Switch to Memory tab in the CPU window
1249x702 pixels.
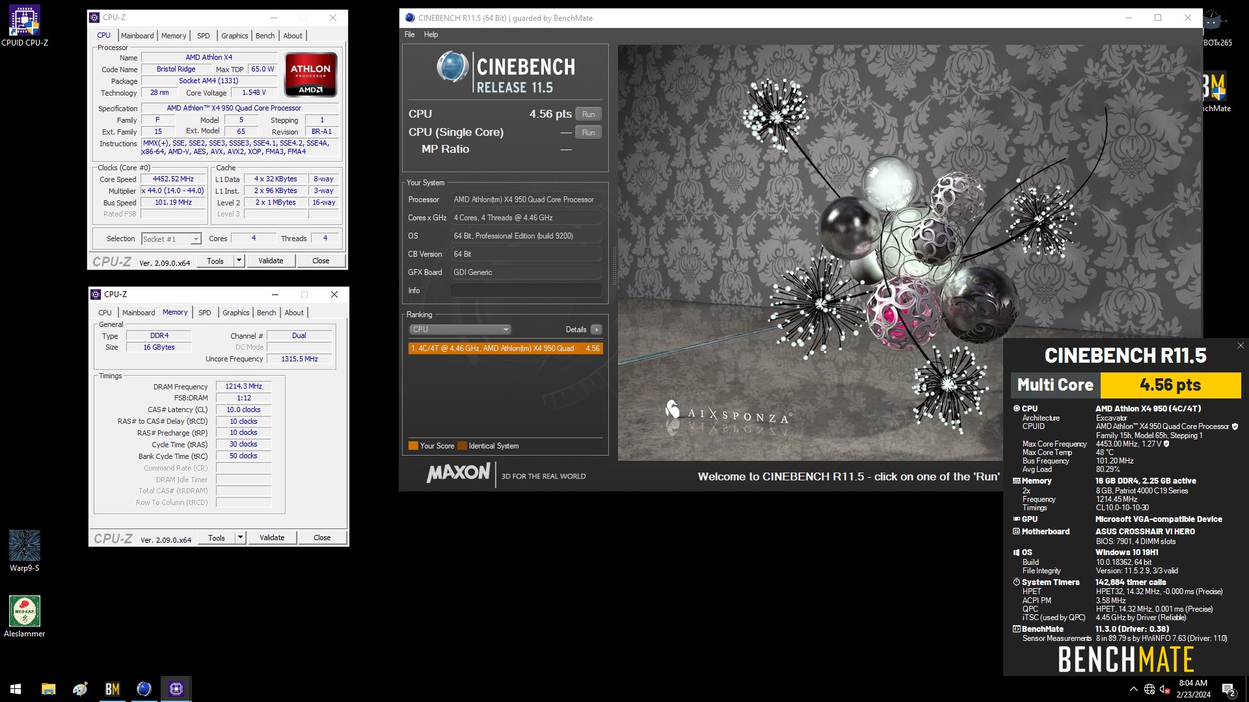click(x=174, y=36)
